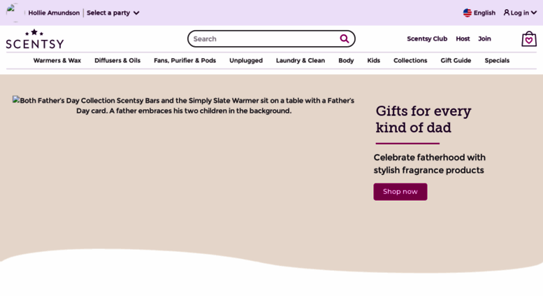
Task: Focus the Search input field
Action: tap(266, 38)
